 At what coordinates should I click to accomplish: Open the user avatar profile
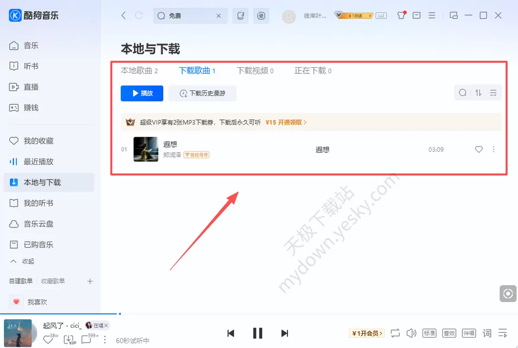point(289,16)
